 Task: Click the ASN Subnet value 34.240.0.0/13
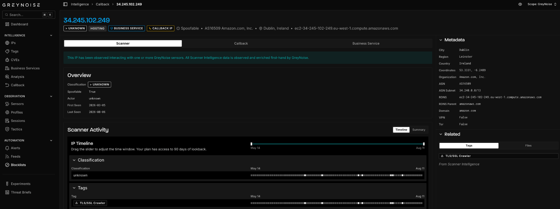(x=470, y=90)
